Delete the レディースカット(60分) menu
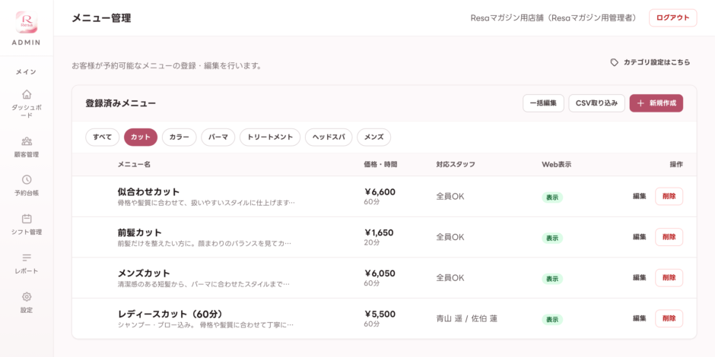This screenshot has width=715, height=357. [669, 318]
